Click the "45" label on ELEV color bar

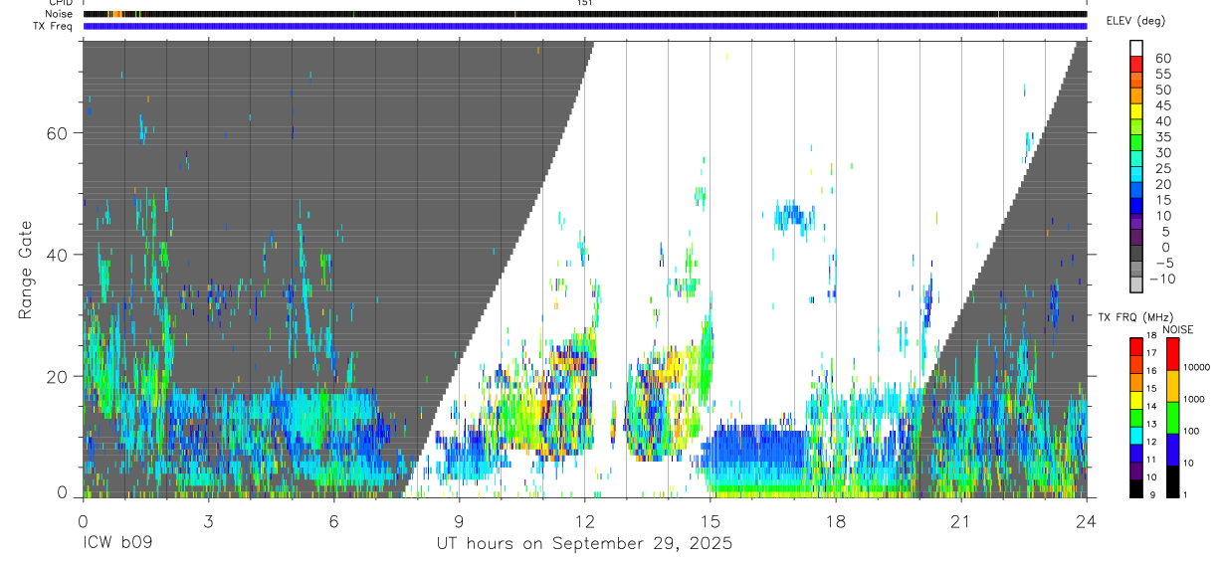coord(1162,105)
